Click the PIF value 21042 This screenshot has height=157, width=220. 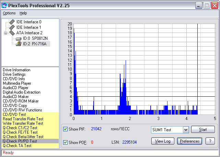96,129
